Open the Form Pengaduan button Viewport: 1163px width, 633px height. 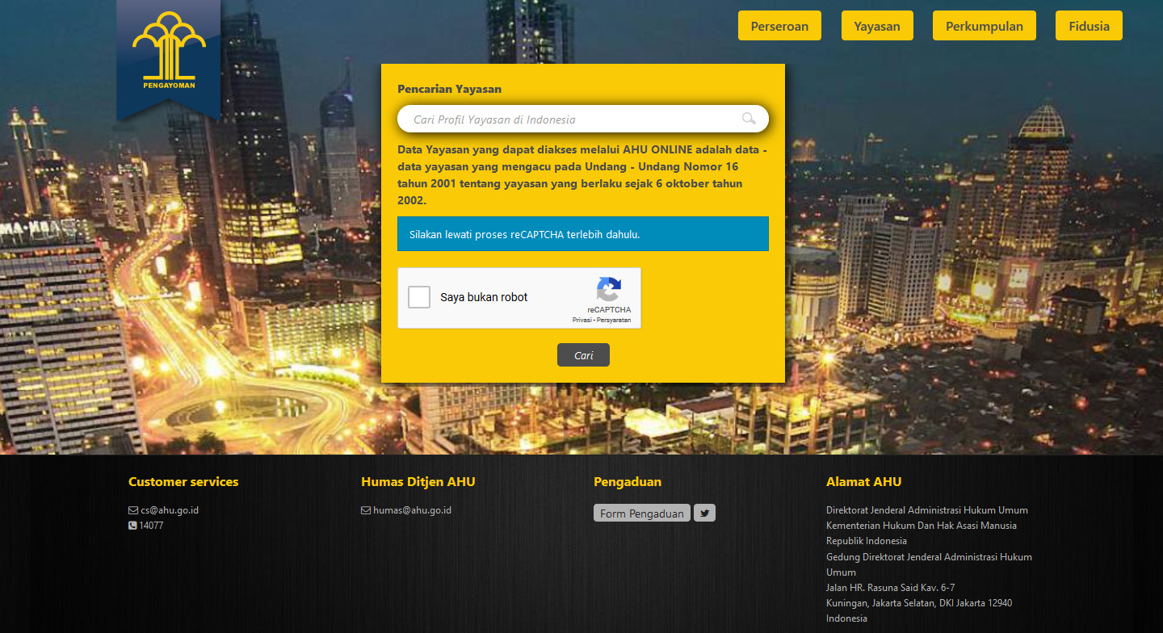point(641,514)
